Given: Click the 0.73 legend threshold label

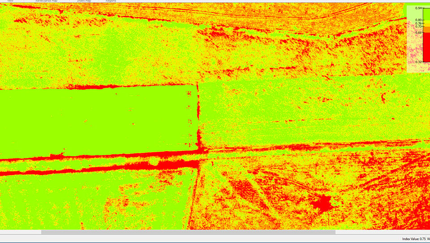Looking at the screenshot, I should 418,27.
